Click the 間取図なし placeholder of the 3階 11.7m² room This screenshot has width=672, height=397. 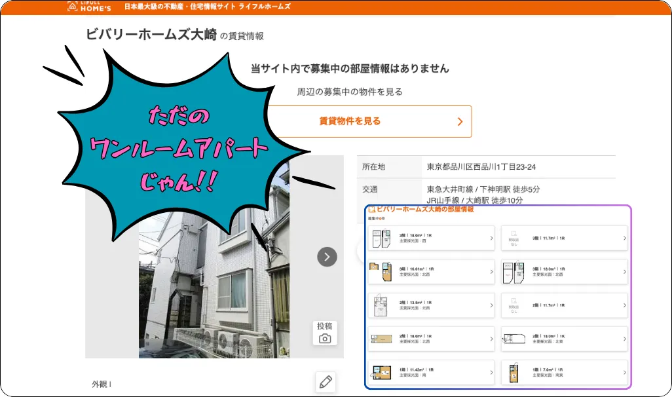tap(514, 238)
